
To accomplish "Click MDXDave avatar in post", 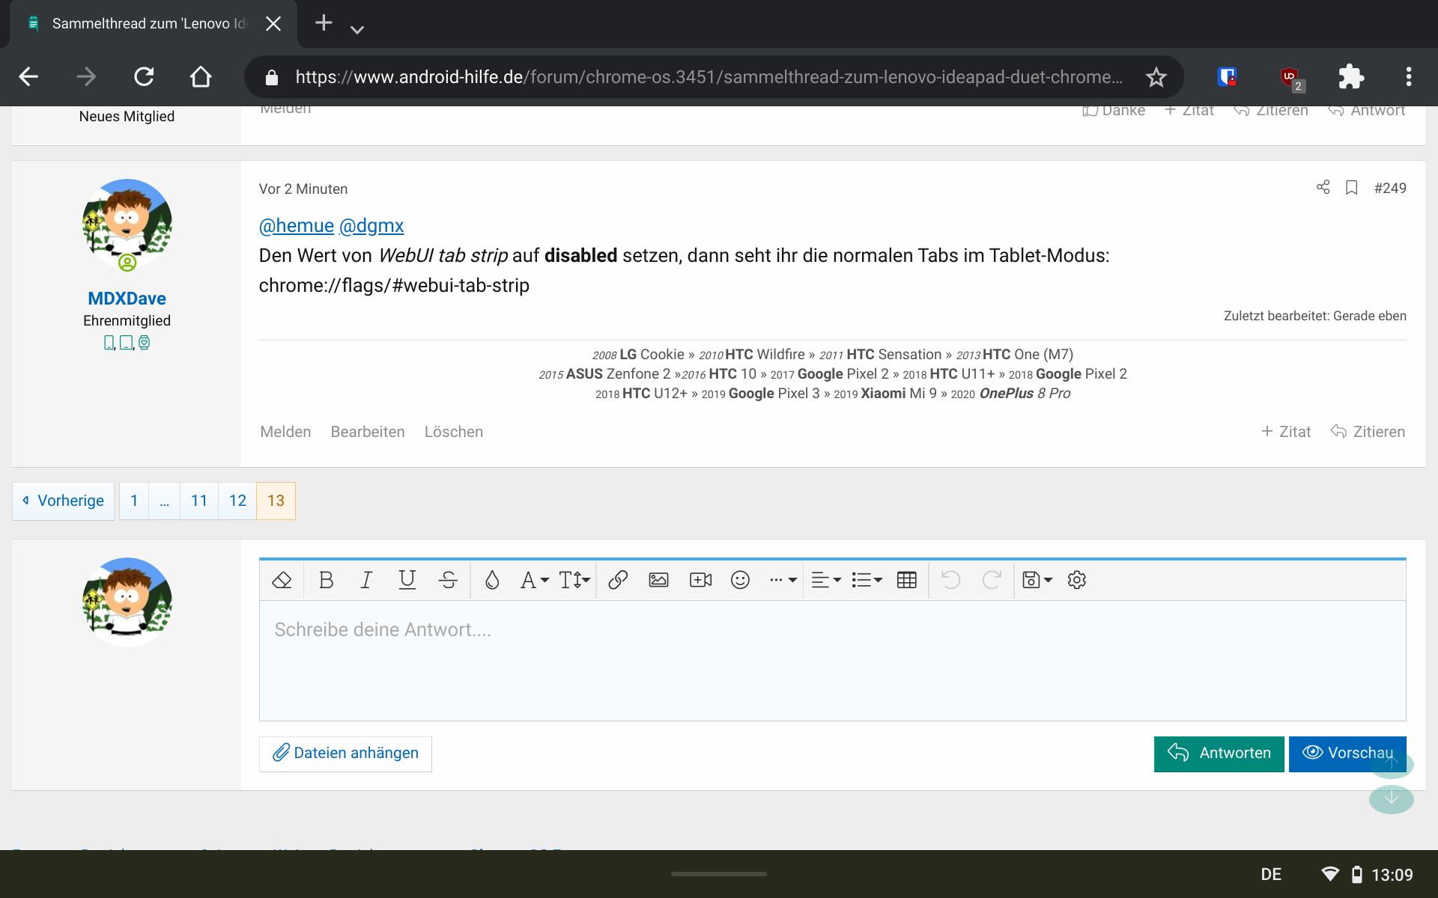I will tap(127, 223).
